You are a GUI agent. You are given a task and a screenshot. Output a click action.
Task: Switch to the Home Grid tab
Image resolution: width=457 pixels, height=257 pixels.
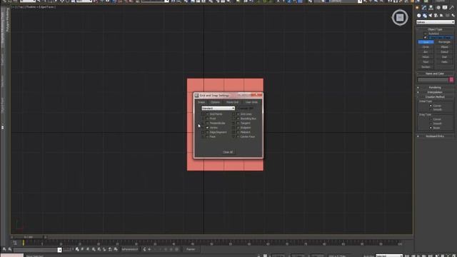[232, 102]
